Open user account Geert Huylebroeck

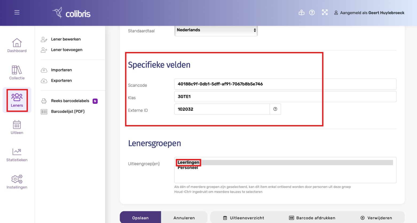tap(369, 13)
